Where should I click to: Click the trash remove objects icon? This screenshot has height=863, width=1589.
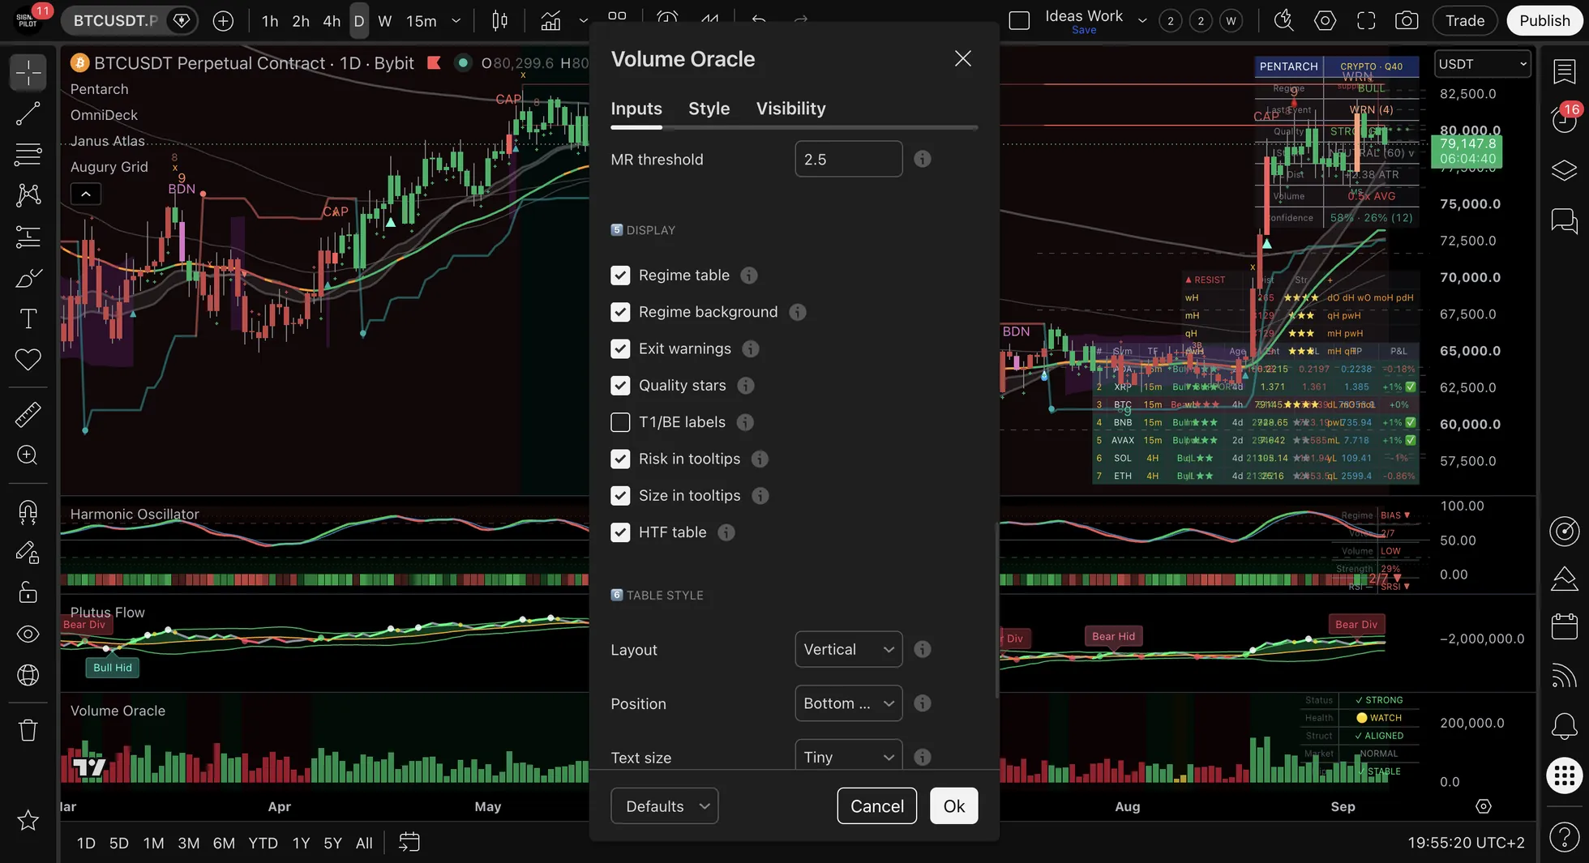point(28,730)
